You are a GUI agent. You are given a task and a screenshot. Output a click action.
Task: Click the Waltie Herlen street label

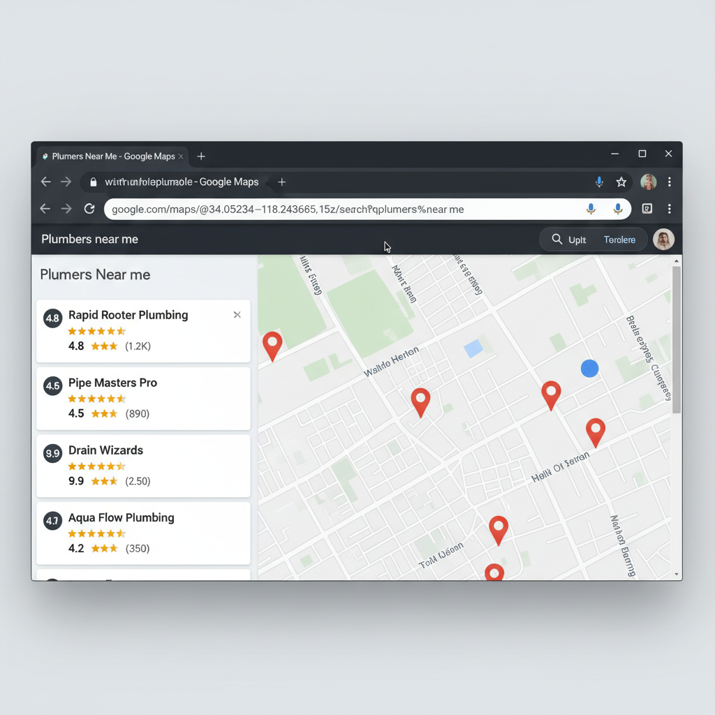[391, 362]
